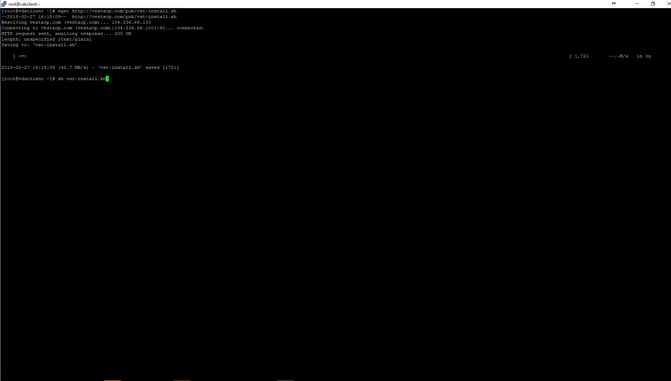Click the wget command line text
This screenshot has width=671, height=381.
117,11
